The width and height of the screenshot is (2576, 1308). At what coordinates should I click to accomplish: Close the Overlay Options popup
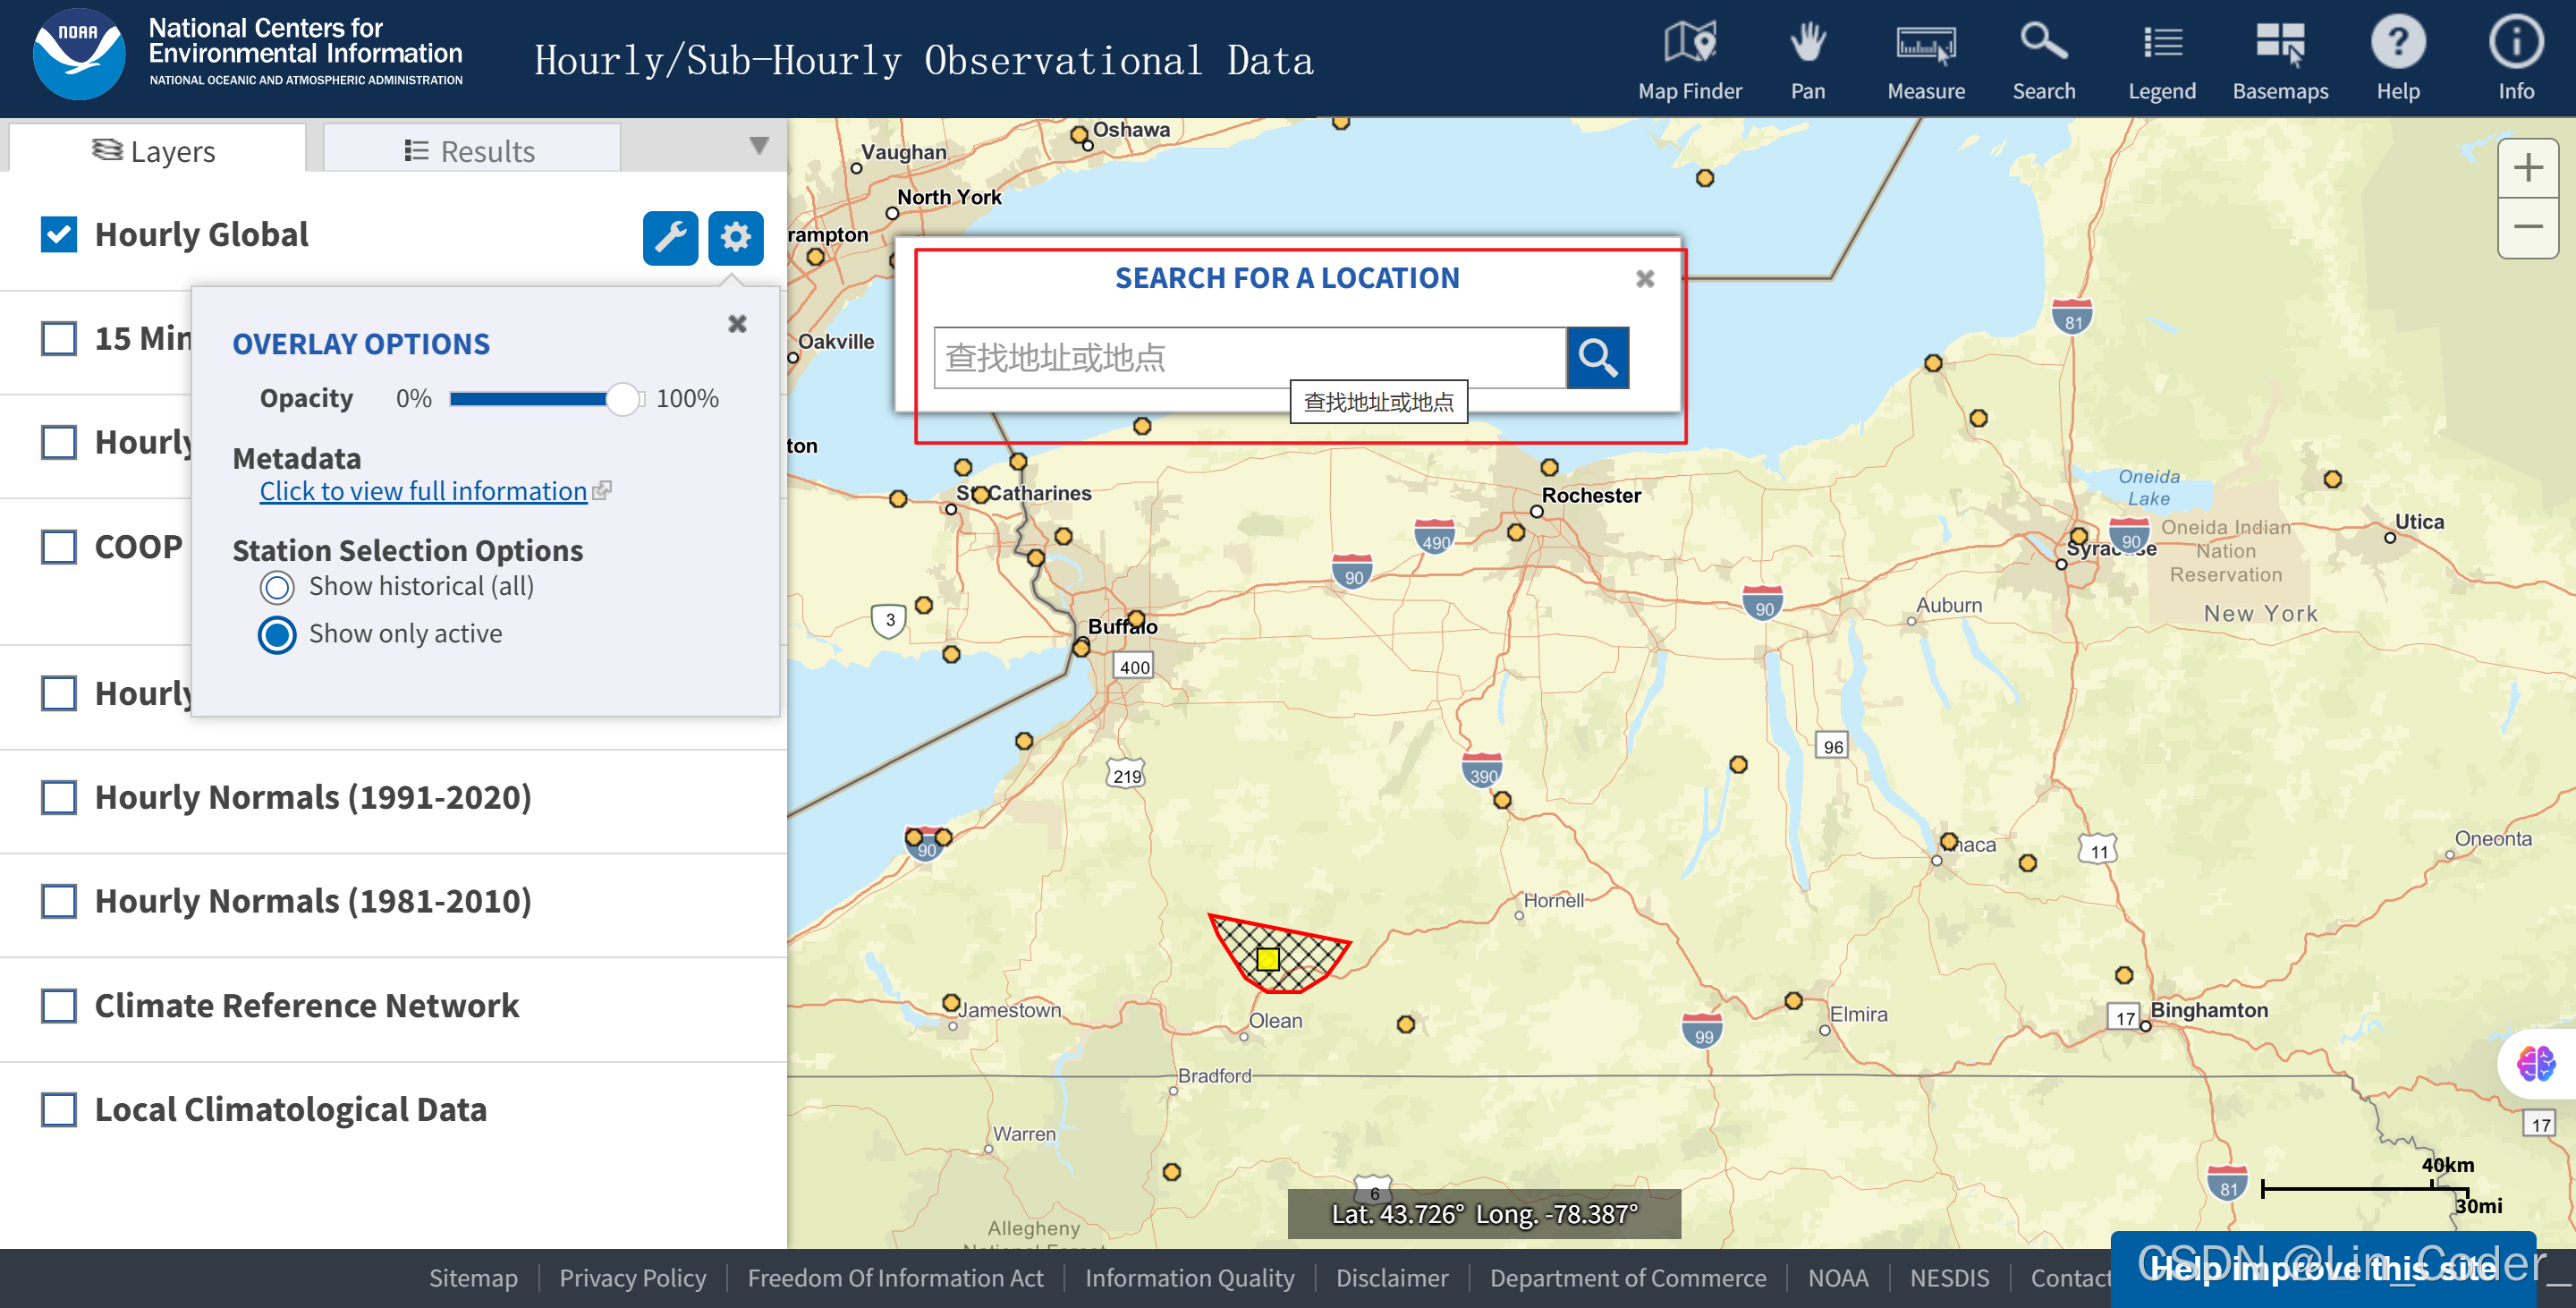pos(737,323)
